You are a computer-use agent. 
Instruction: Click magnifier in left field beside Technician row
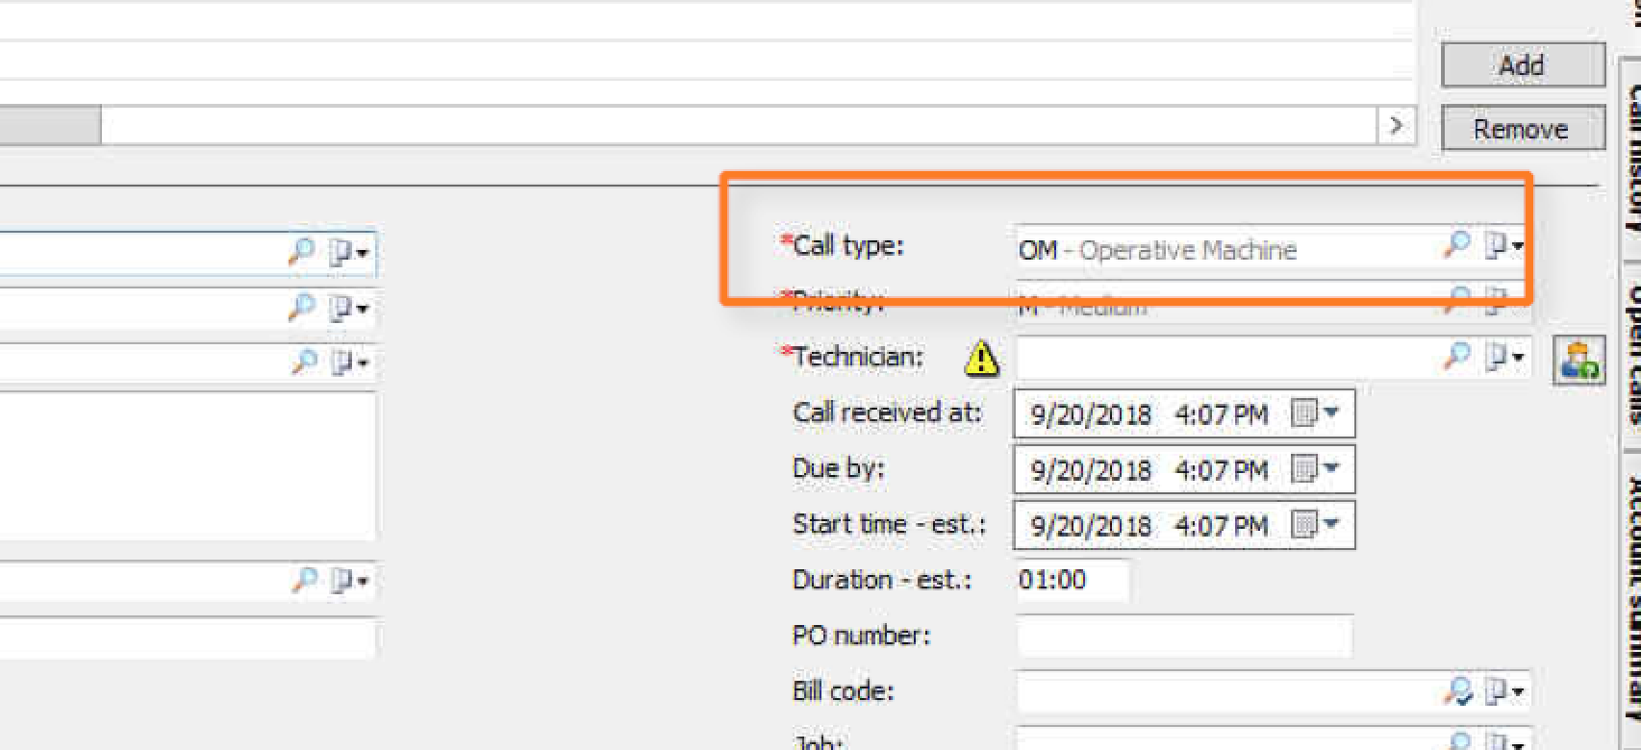[x=303, y=362]
